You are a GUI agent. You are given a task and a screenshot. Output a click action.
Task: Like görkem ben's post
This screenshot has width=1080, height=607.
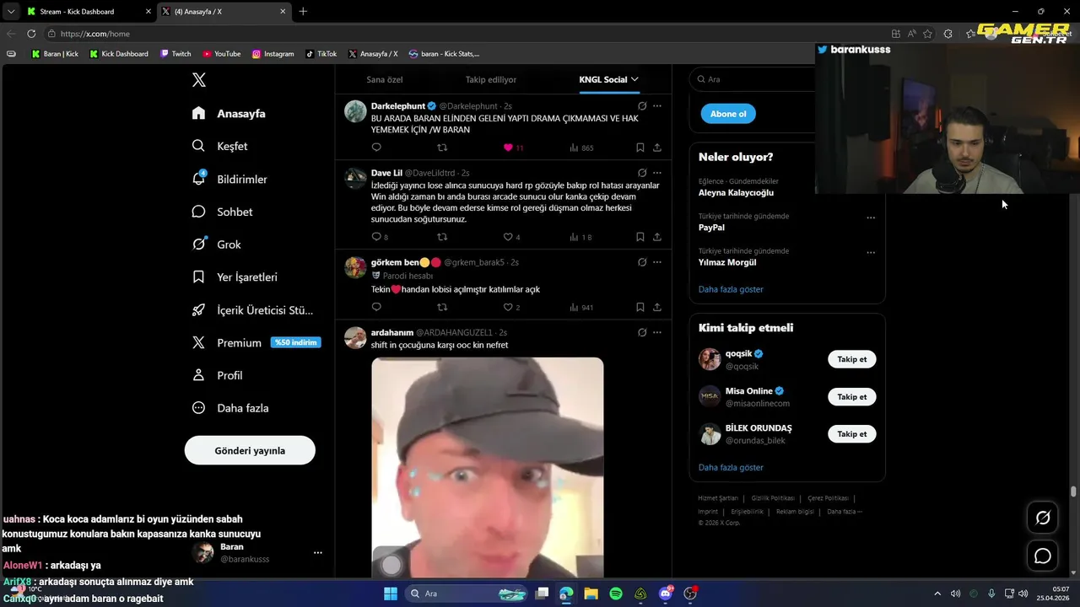click(508, 308)
